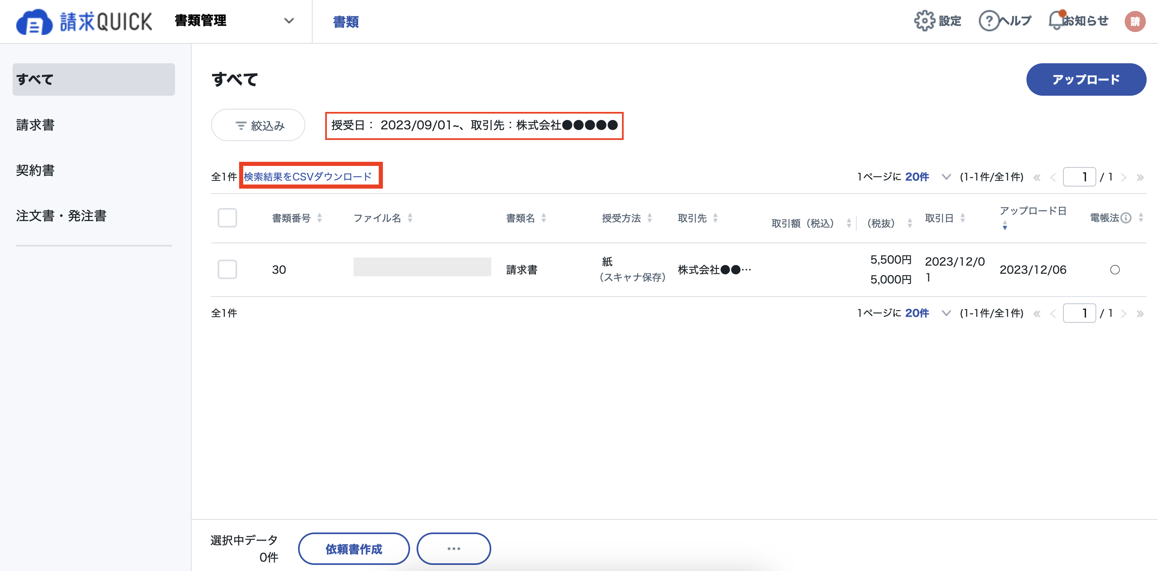Click the 電帳法 info icon
The width and height of the screenshot is (1158, 571).
(1126, 218)
